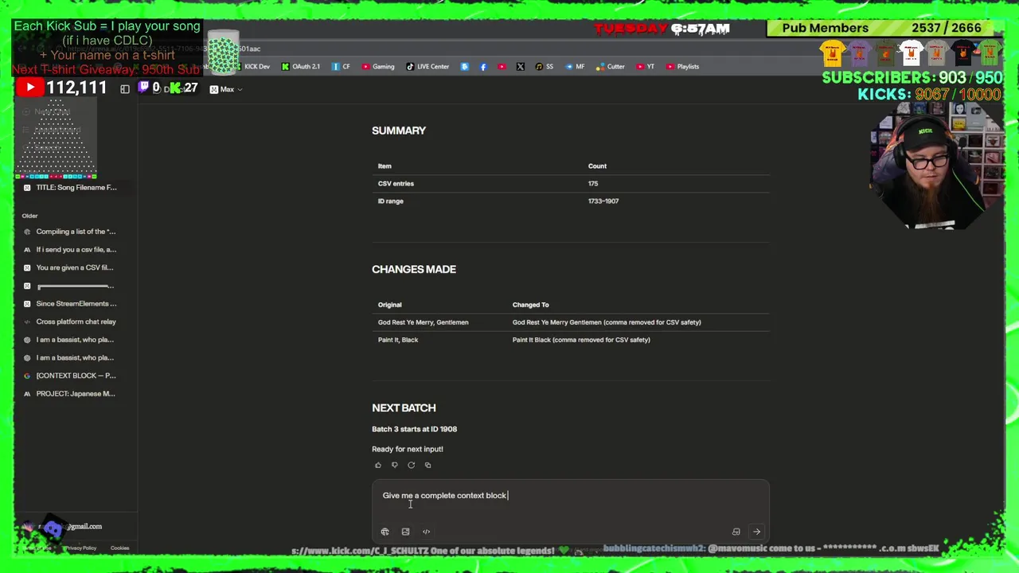Select code icon in prompt box
This screenshot has height=573, width=1019.
click(426, 532)
